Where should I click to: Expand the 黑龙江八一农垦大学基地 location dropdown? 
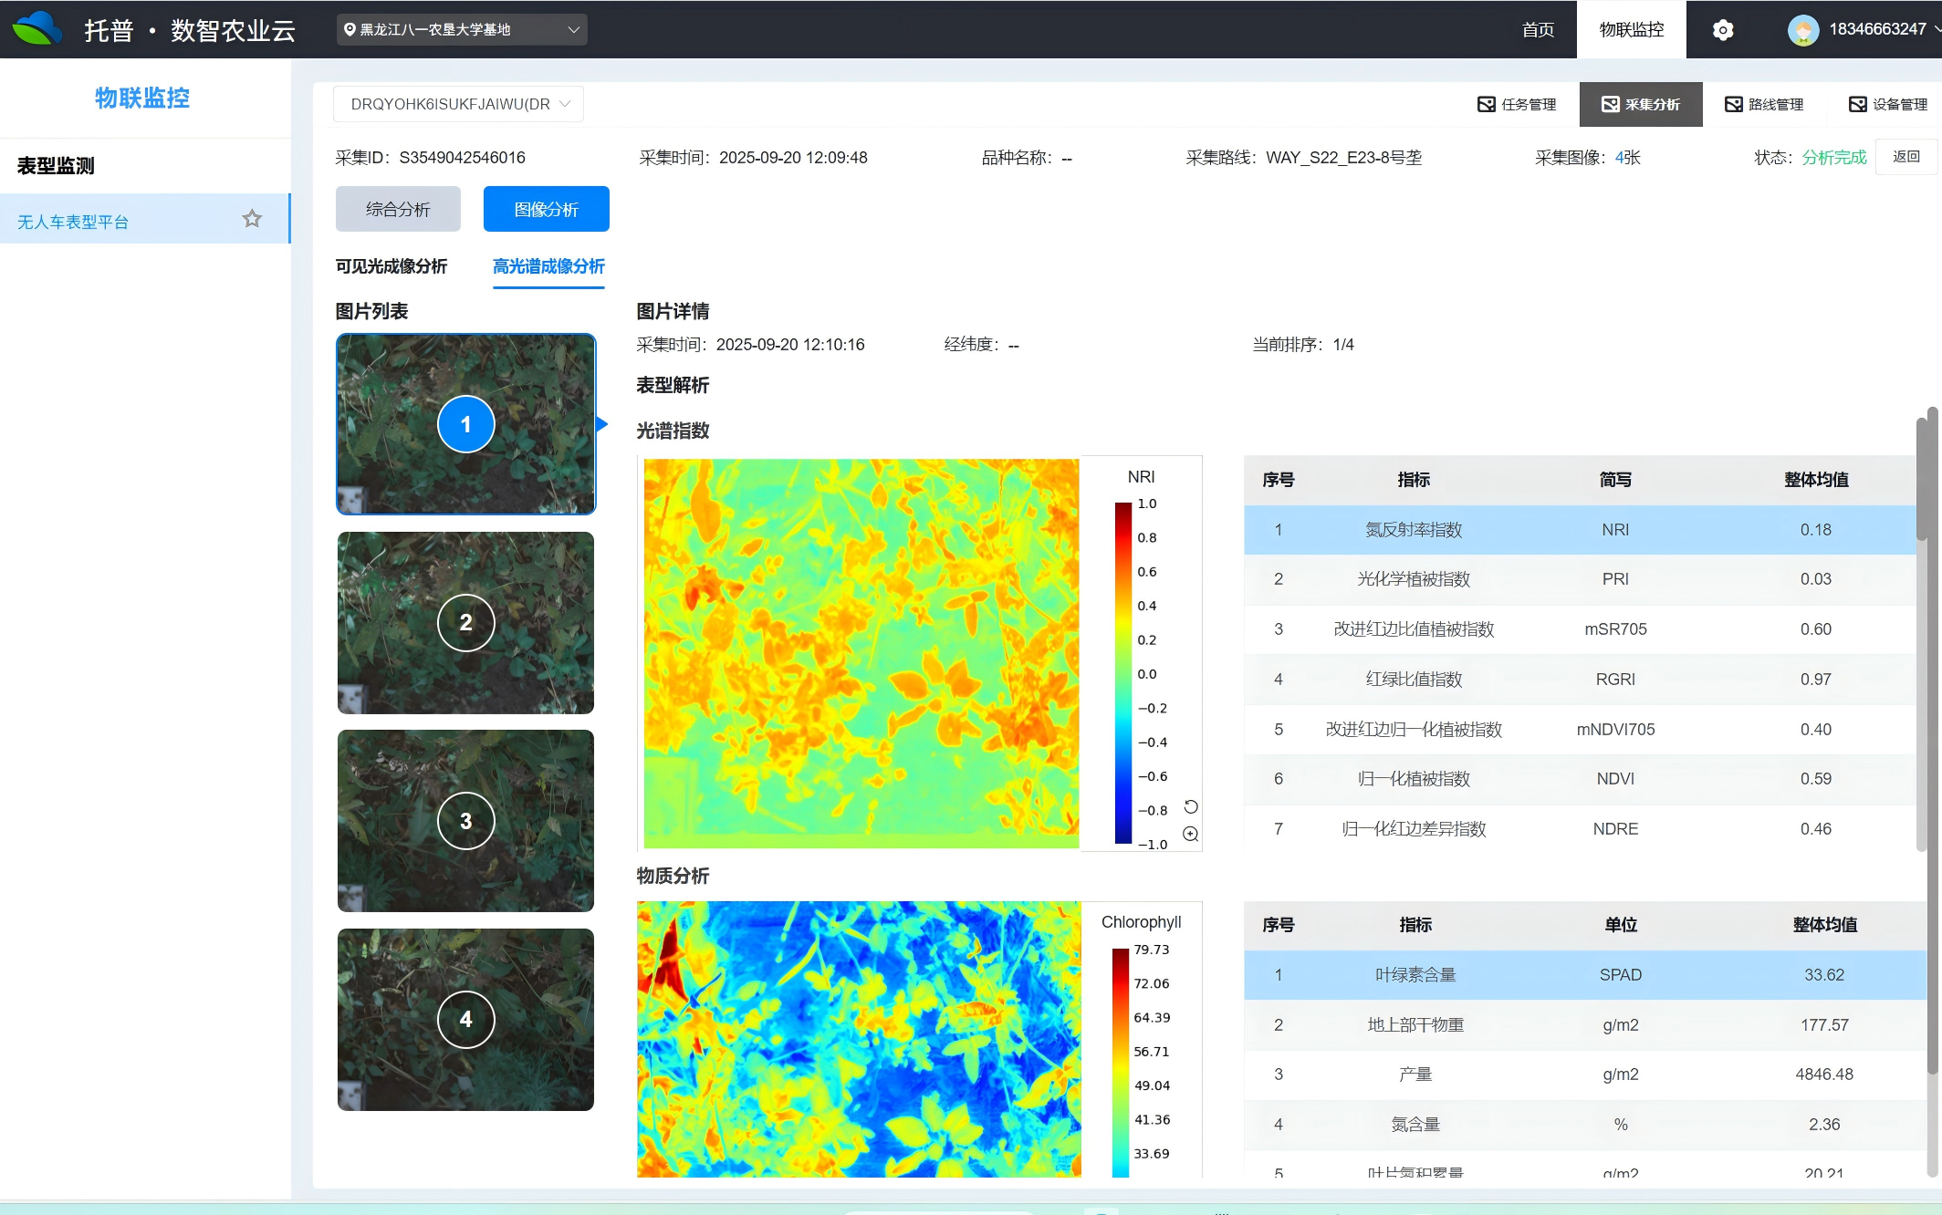462,29
